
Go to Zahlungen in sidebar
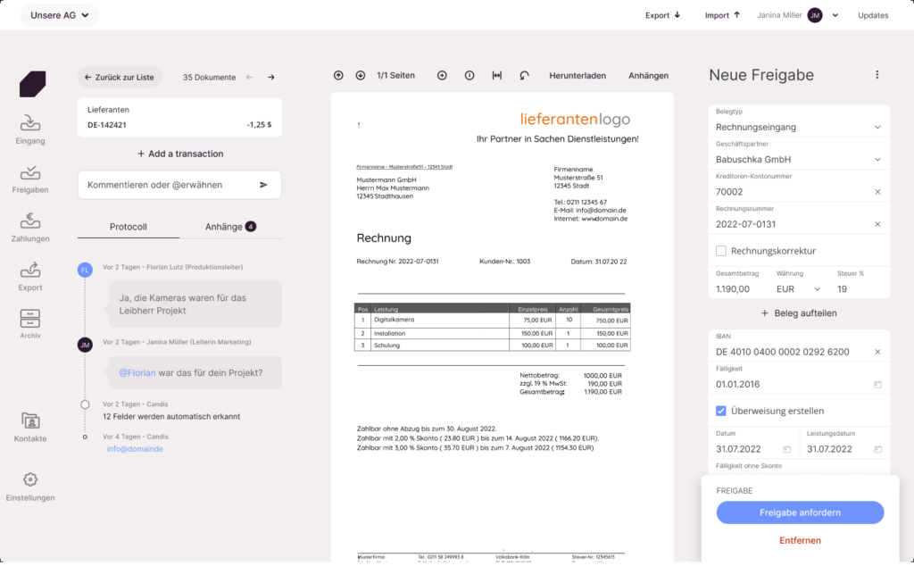tap(30, 228)
